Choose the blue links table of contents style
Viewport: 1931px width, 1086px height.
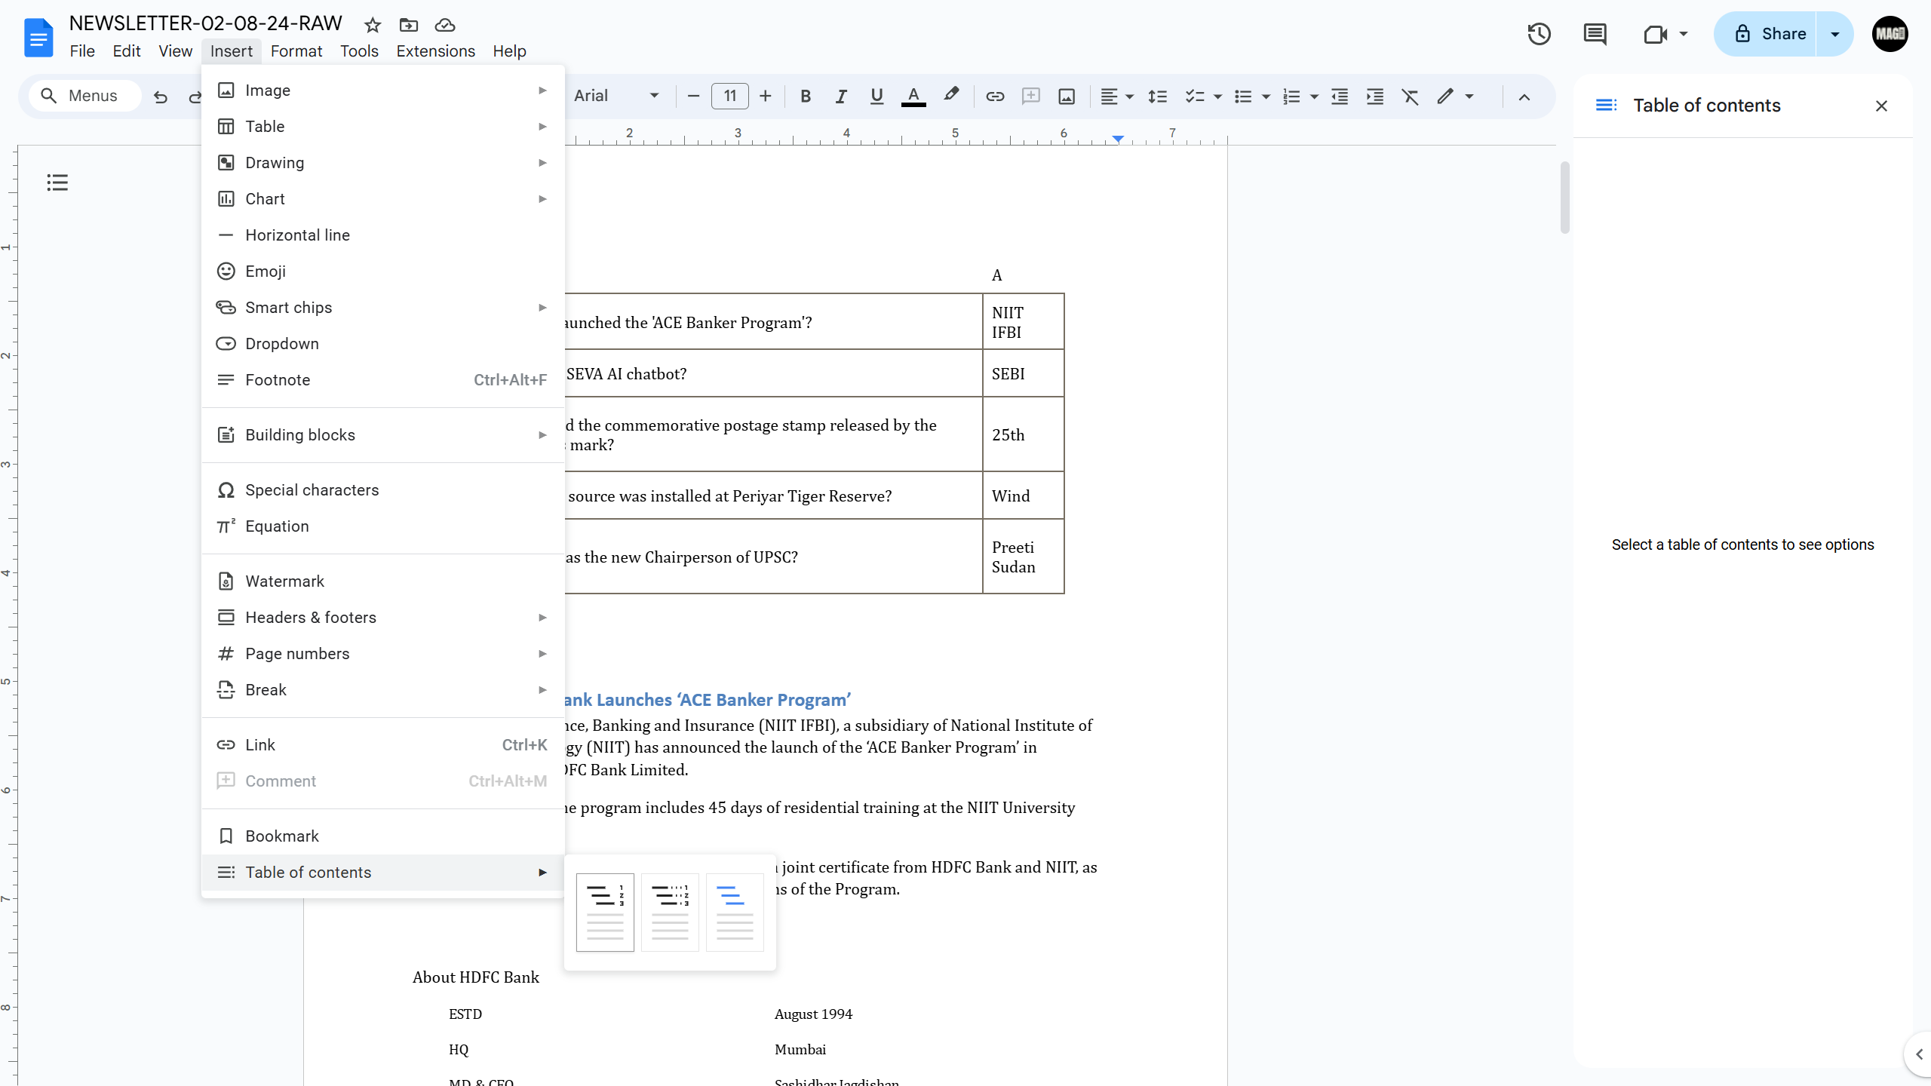(735, 912)
